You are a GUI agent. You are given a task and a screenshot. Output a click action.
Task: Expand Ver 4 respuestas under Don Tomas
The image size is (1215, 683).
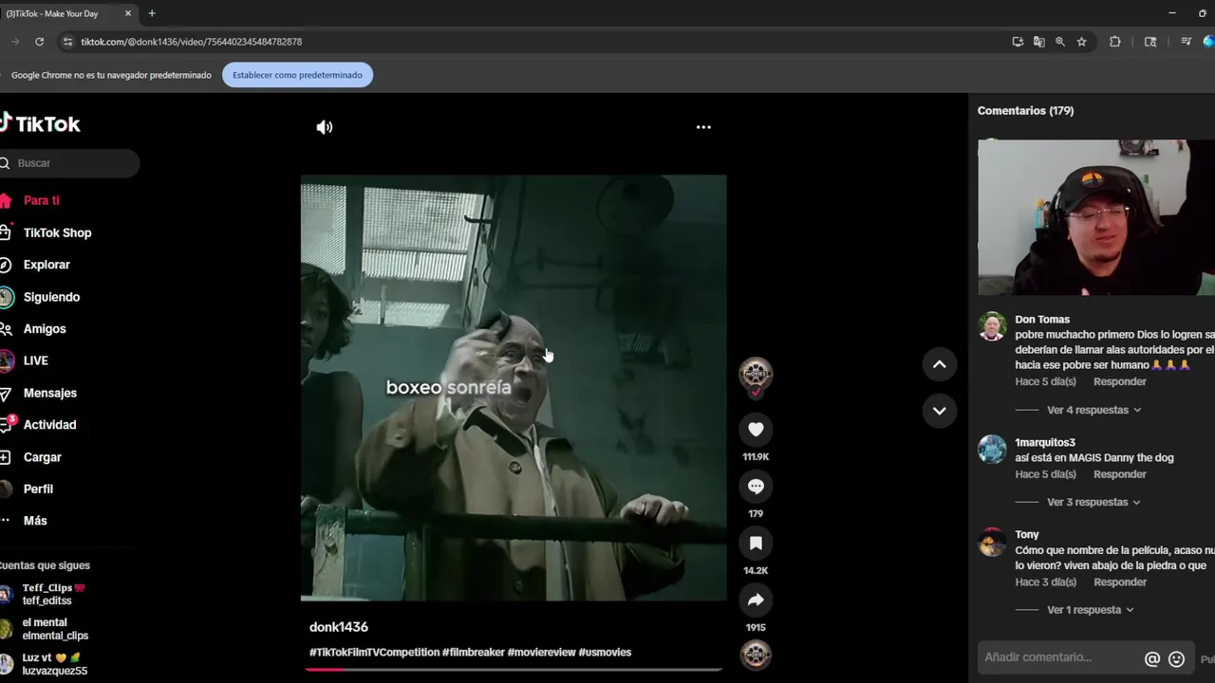click(1093, 410)
